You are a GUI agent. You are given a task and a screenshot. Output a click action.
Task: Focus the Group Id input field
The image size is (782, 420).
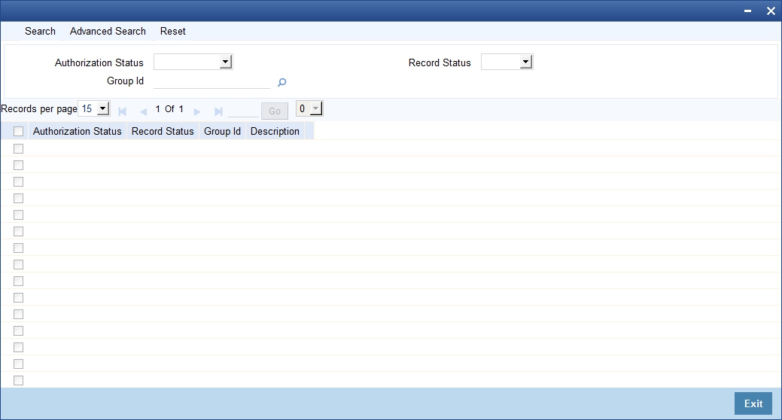coord(212,81)
